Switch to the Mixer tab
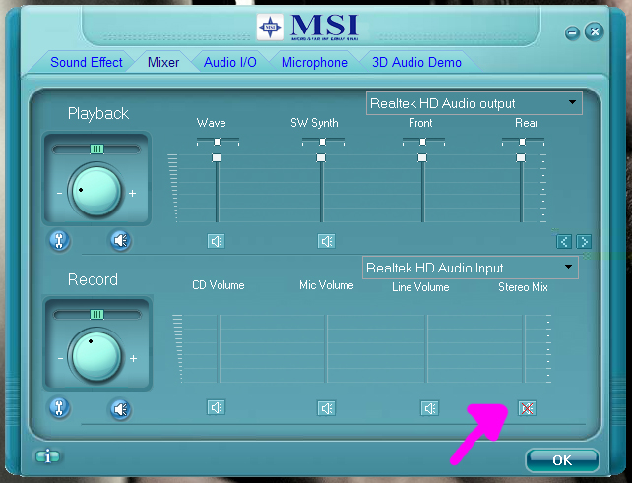The image size is (632, 483). pos(163,62)
